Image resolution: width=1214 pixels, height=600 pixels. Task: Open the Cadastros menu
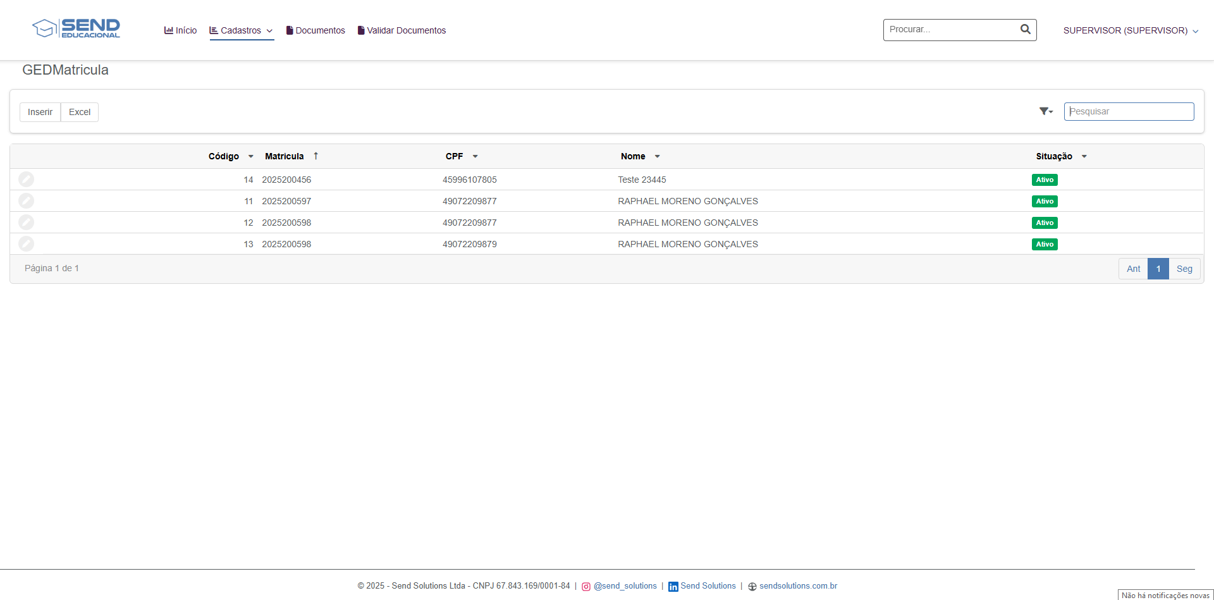tap(241, 30)
